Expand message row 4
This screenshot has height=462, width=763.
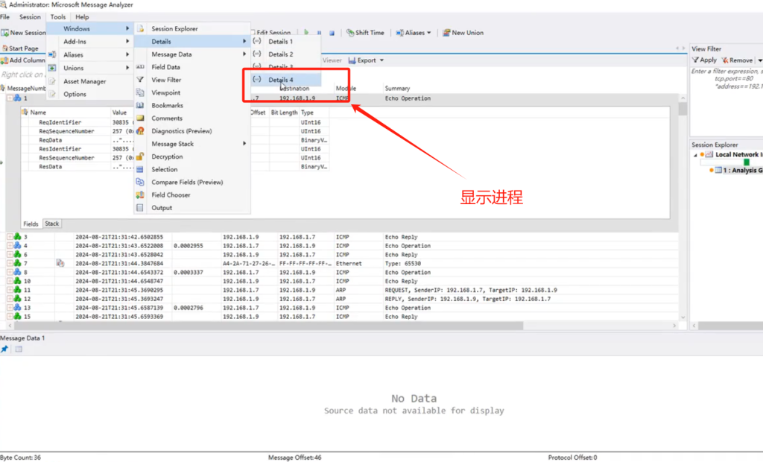[10, 246]
